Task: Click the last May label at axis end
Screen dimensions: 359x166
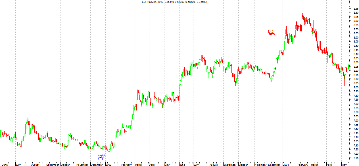Action: (344, 164)
